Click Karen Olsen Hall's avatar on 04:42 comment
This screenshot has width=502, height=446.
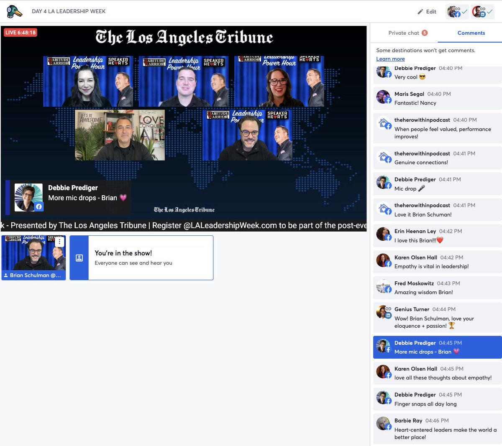[383, 260]
